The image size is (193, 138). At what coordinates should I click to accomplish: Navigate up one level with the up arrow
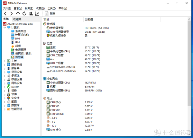coord(18,13)
